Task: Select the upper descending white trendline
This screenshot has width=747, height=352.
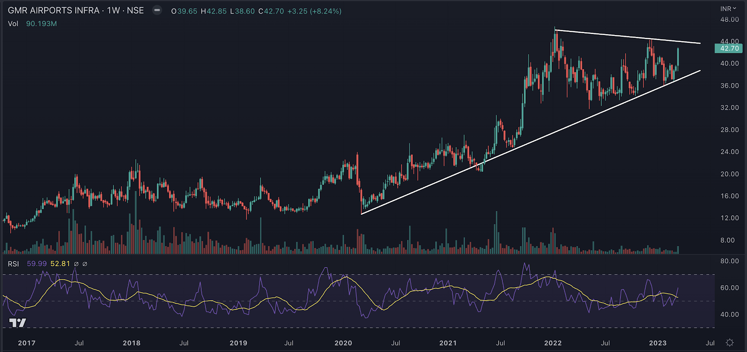Action: [628, 37]
